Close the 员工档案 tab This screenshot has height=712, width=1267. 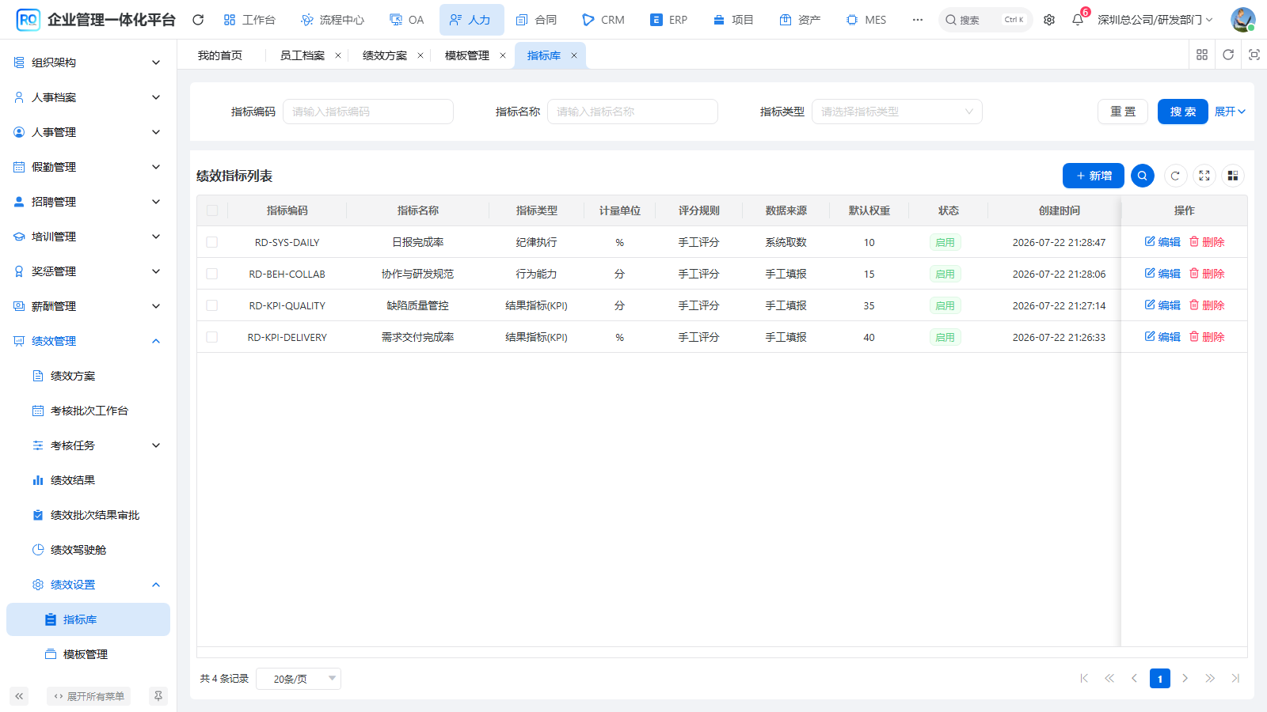pyautogui.click(x=338, y=55)
